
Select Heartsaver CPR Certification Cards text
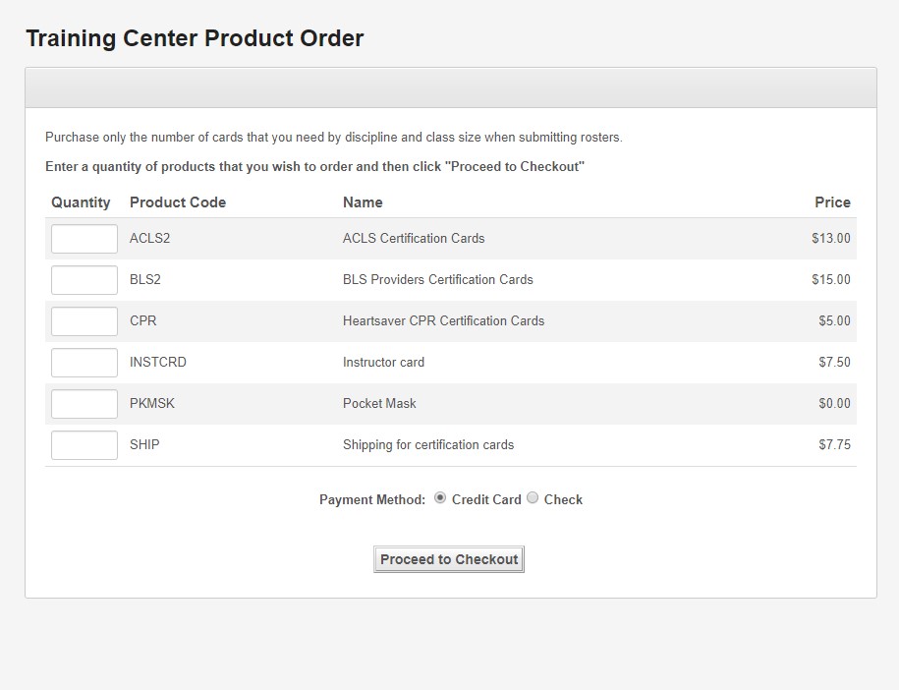point(443,320)
